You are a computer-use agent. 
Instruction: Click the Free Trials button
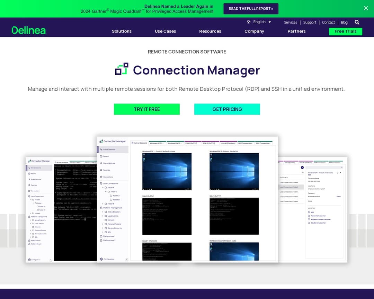click(345, 31)
